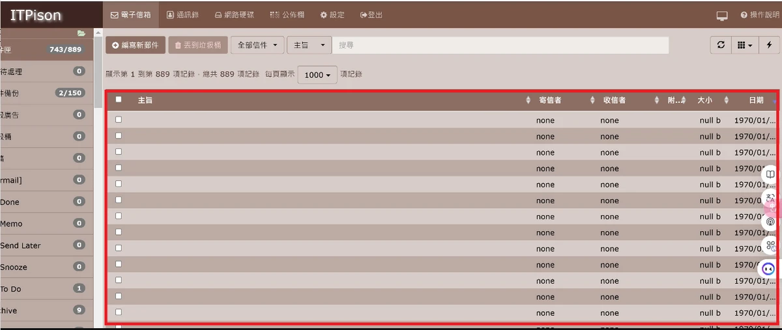Open the grid view options icon
Viewport: 782px width, 330px height.
click(x=744, y=45)
